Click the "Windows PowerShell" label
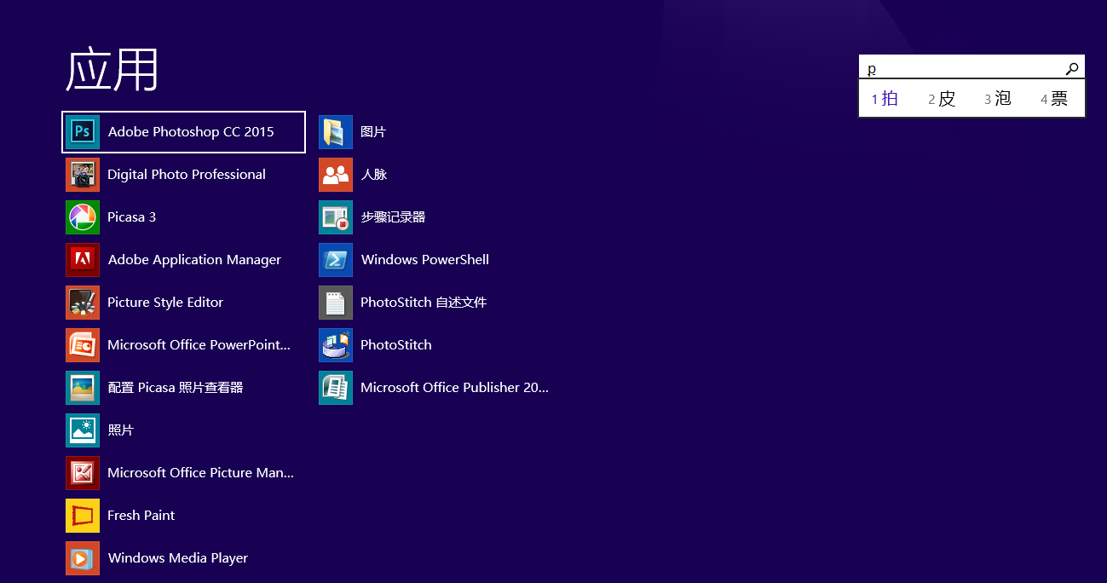This screenshot has height=583, width=1107. [x=425, y=260]
